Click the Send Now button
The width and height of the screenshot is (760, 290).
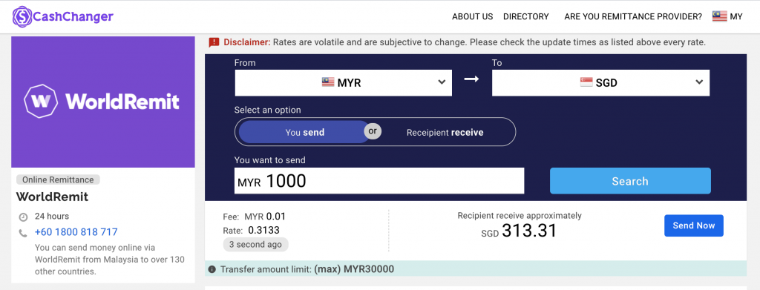(x=694, y=225)
